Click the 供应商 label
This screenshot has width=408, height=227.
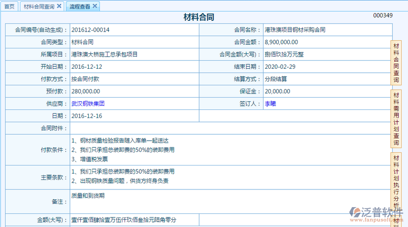(57, 104)
